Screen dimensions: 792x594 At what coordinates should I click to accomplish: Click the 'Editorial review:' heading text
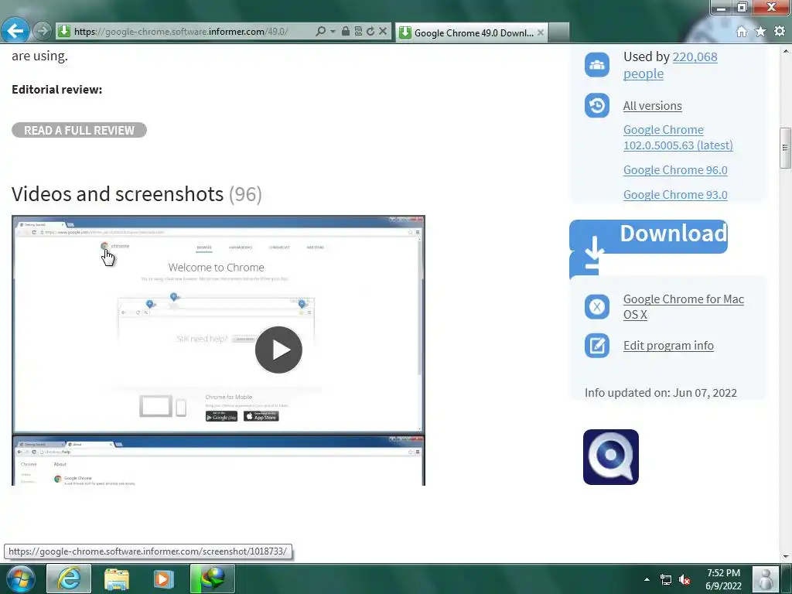(57, 90)
